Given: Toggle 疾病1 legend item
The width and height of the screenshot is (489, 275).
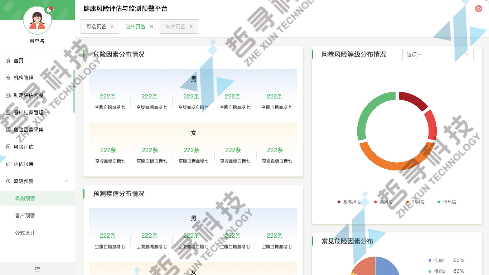Looking at the screenshot, I should 436,261.
